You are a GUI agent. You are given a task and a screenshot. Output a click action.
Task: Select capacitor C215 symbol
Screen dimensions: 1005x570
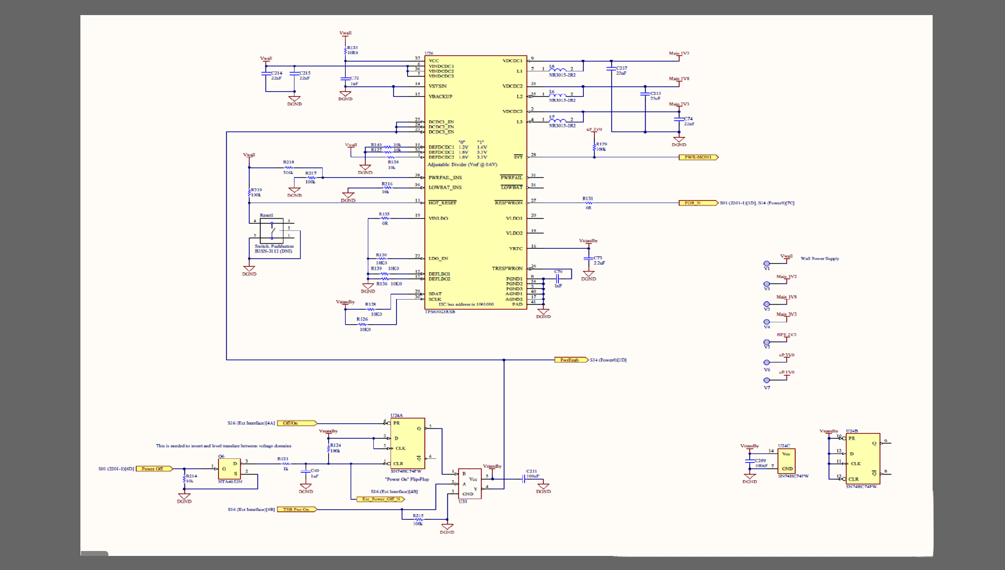click(x=294, y=73)
